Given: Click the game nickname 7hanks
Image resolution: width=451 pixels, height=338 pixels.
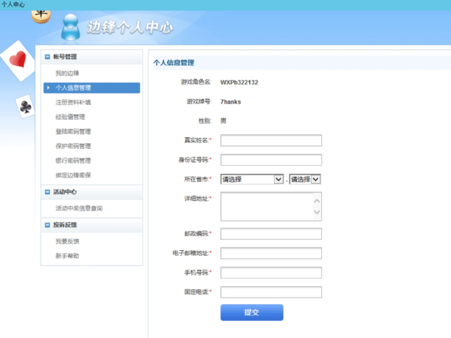Looking at the screenshot, I should 231,102.
